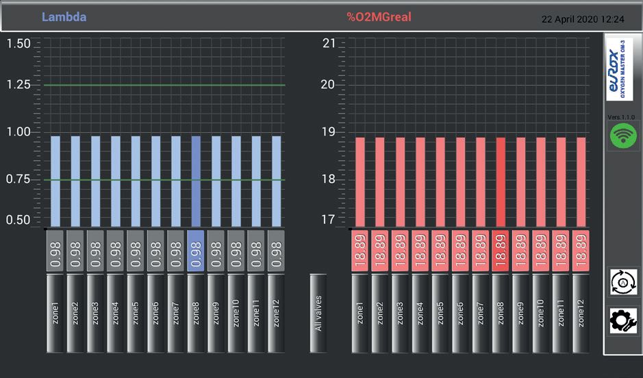Image resolution: width=643 pixels, height=378 pixels.
Task: Click the 18.89 value box above %O2 zone12
Action: [581, 250]
